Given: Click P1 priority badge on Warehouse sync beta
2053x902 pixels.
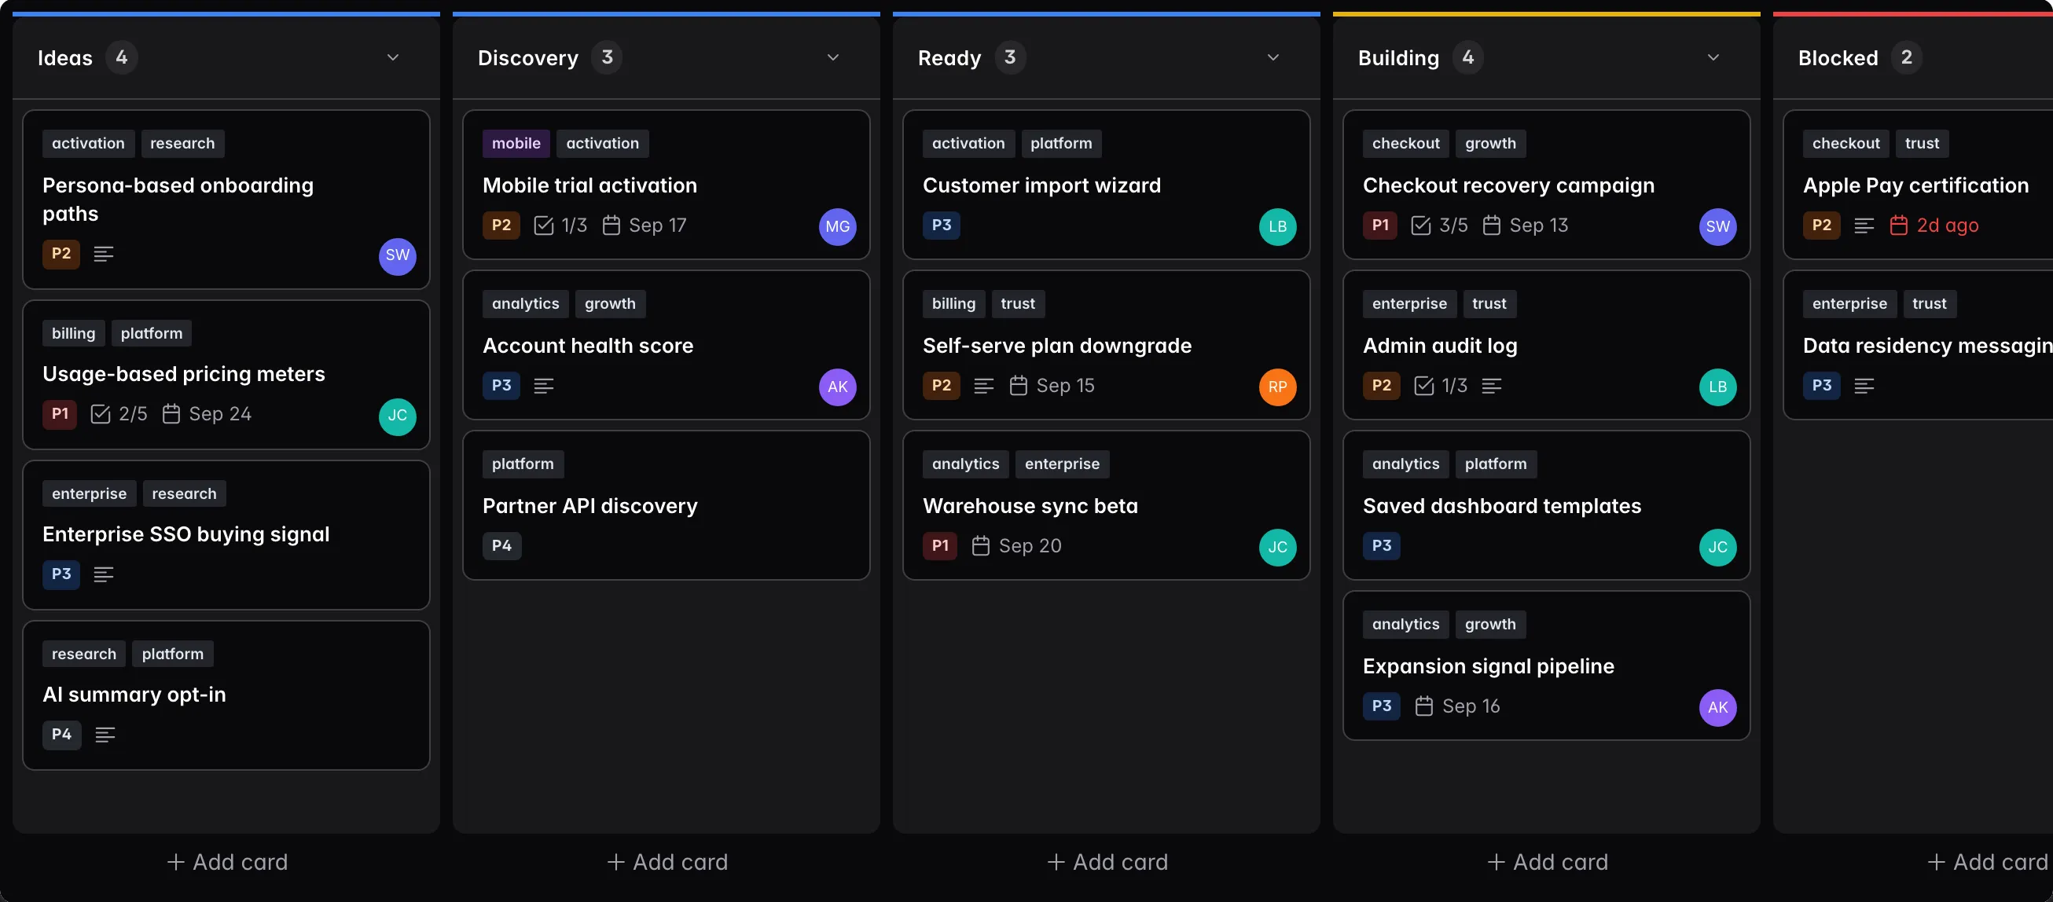Looking at the screenshot, I should click(x=939, y=546).
